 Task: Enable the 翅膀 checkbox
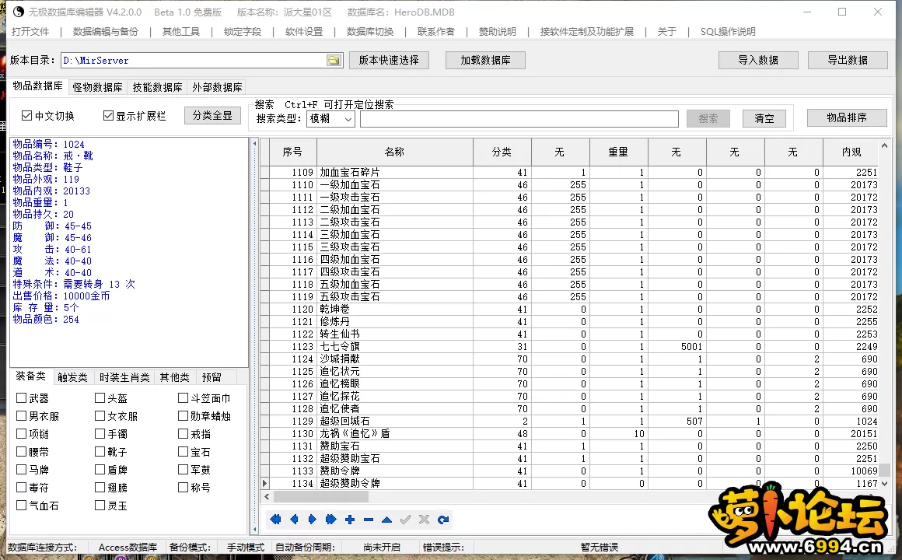[x=100, y=488]
